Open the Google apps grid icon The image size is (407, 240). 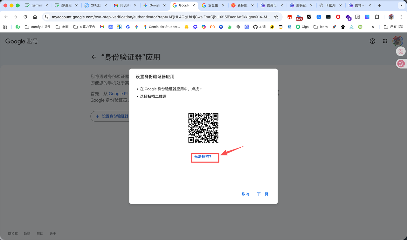click(385, 41)
